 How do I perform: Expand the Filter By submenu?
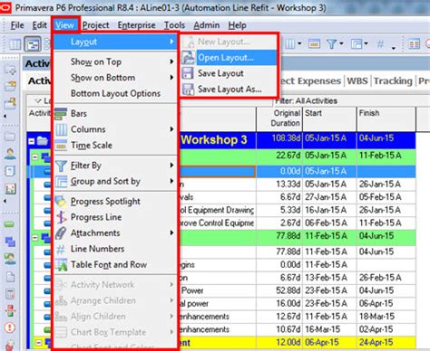coord(115,166)
